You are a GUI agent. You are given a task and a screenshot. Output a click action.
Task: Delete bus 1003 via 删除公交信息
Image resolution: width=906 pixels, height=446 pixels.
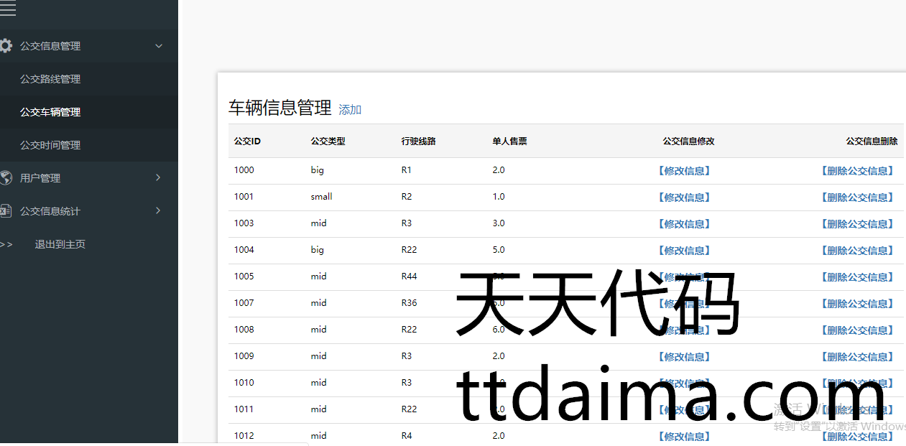857,224
